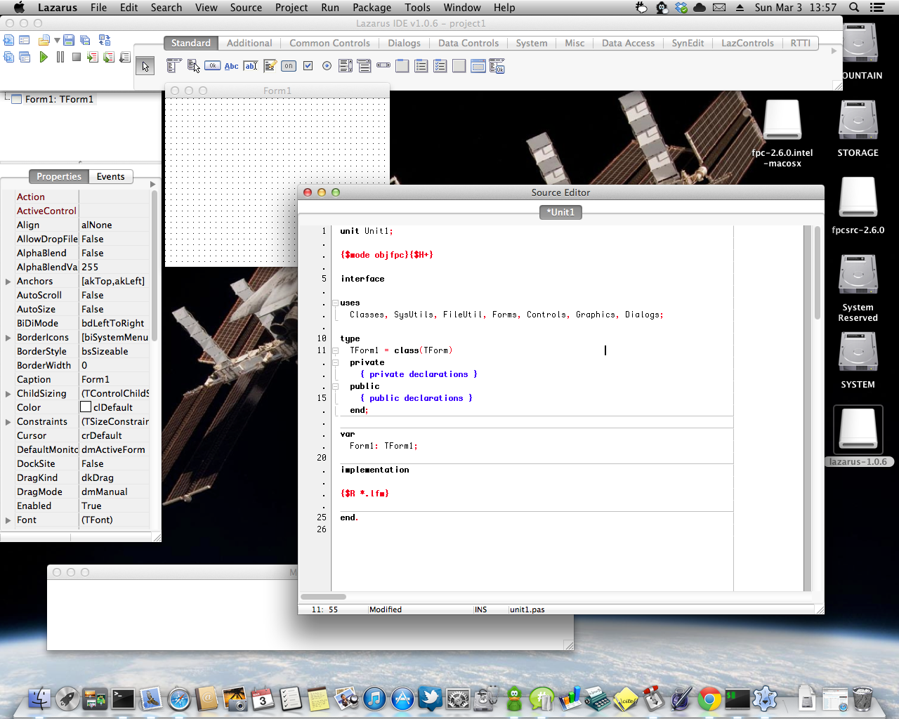This screenshot has width=899, height=719.
Task: Click the Step Into debugger icon
Action: [93, 57]
